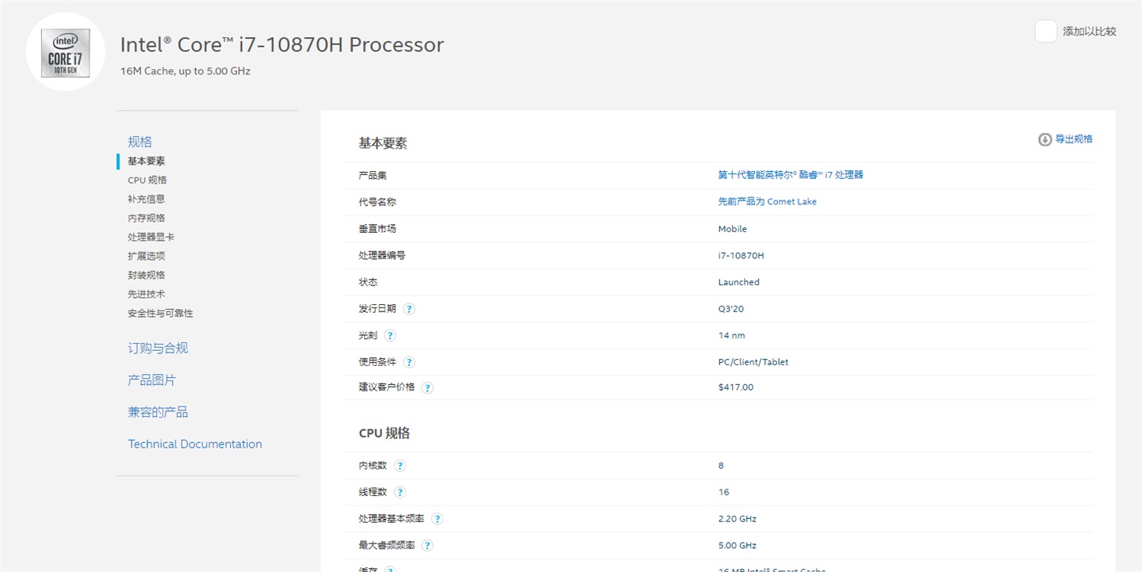
Task: Open 产品图片 section
Action: (152, 380)
